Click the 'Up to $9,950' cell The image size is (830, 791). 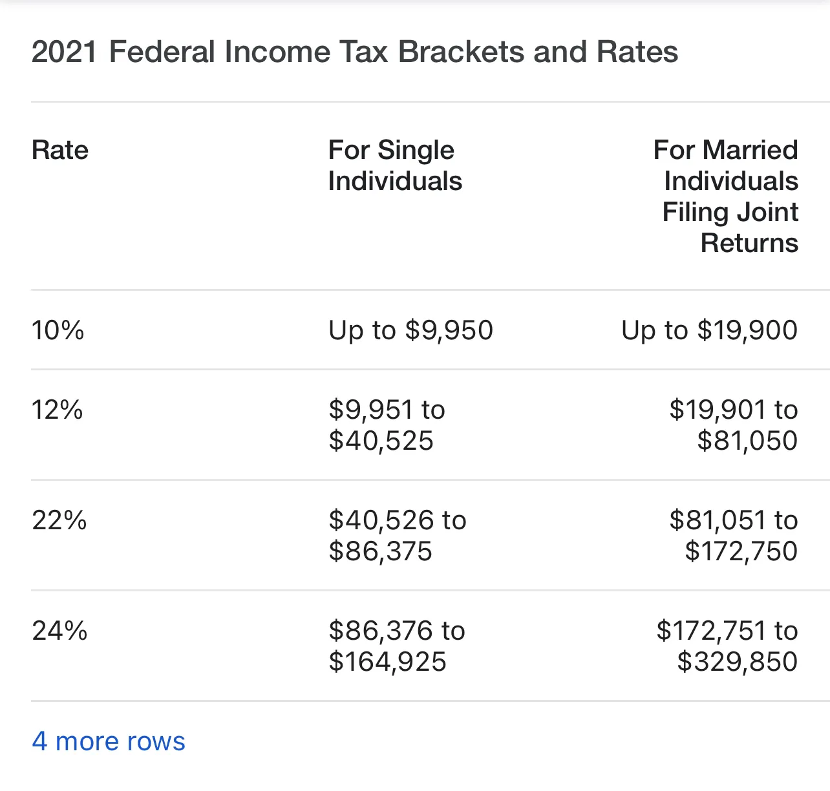point(410,330)
